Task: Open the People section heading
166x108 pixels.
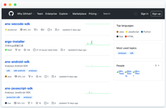Action: 120,66
